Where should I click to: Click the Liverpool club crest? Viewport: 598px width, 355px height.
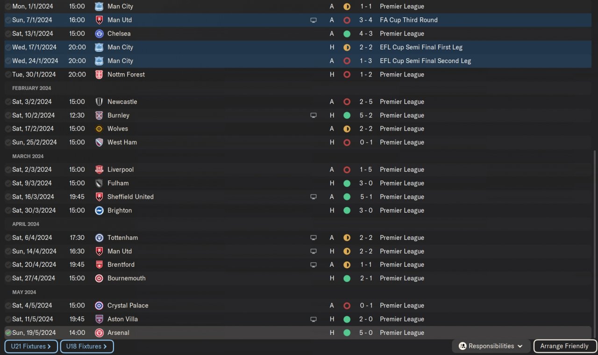(x=99, y=169)
